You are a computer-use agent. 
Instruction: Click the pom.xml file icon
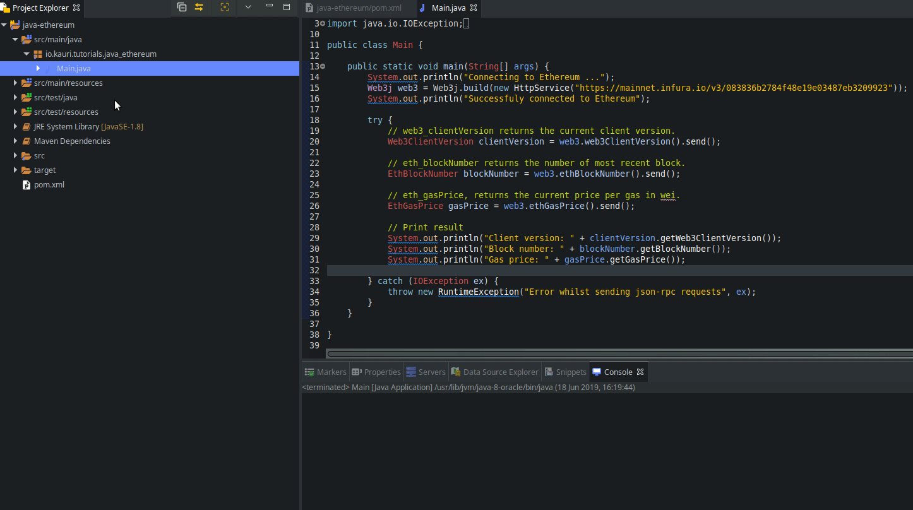[27, 185]
